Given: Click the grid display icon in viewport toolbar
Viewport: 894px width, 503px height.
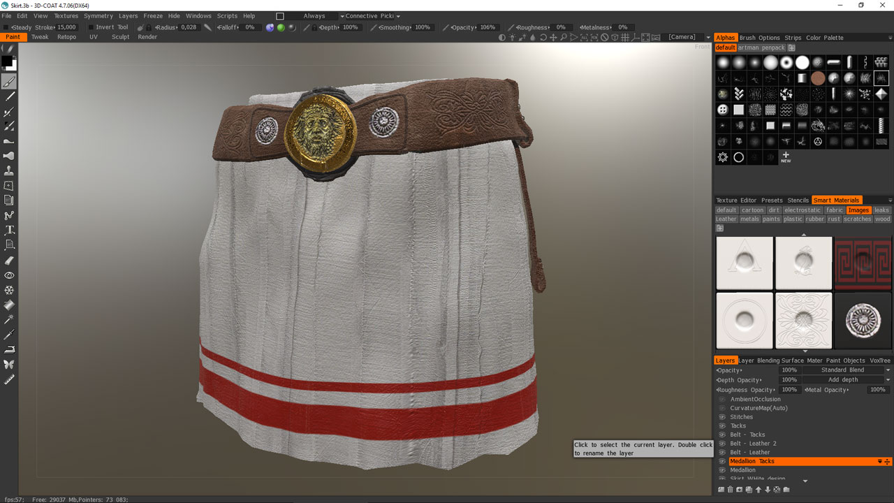Looking at the screenshot, I should click(x=625, y=37).
